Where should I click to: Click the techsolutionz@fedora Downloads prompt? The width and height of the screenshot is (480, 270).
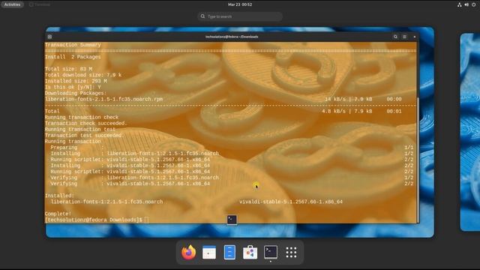coord(94,220)
